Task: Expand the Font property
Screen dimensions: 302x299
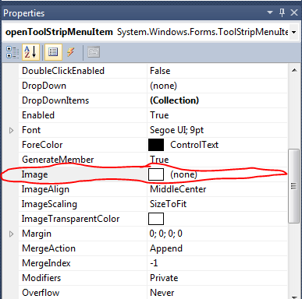Action: pyautogui.click(x=11, y=130)
